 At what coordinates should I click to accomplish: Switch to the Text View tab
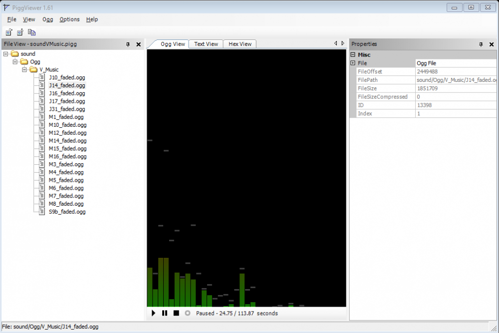(206, 43)
